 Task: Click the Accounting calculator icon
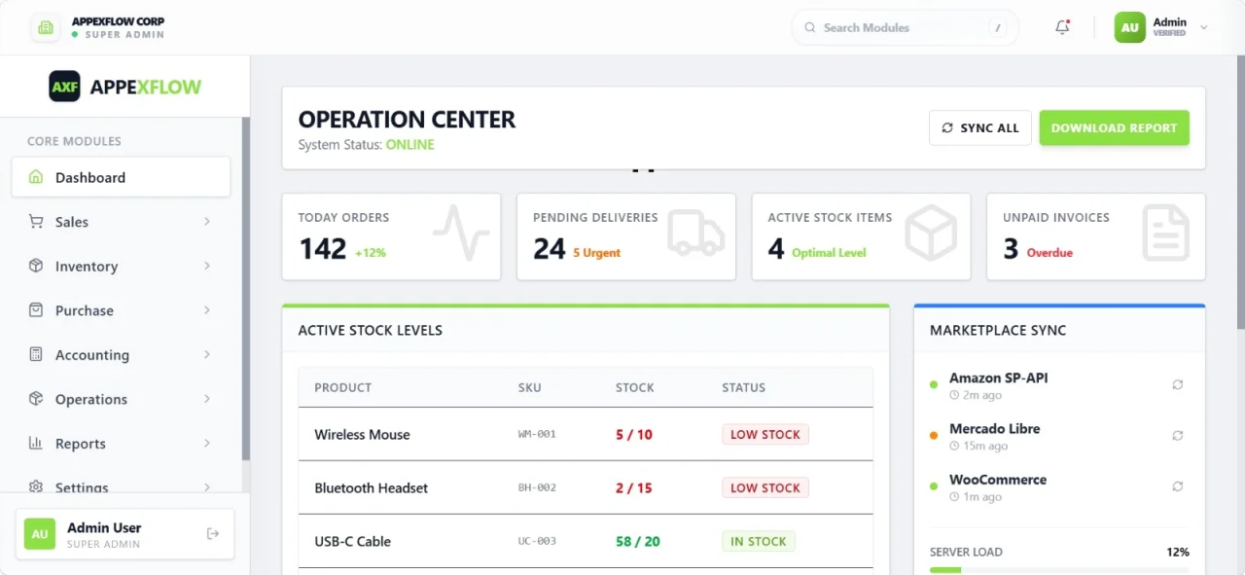[x=36, y=354]
